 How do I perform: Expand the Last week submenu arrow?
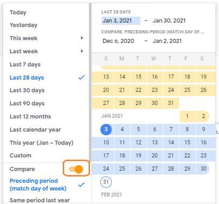pos(82,51)
